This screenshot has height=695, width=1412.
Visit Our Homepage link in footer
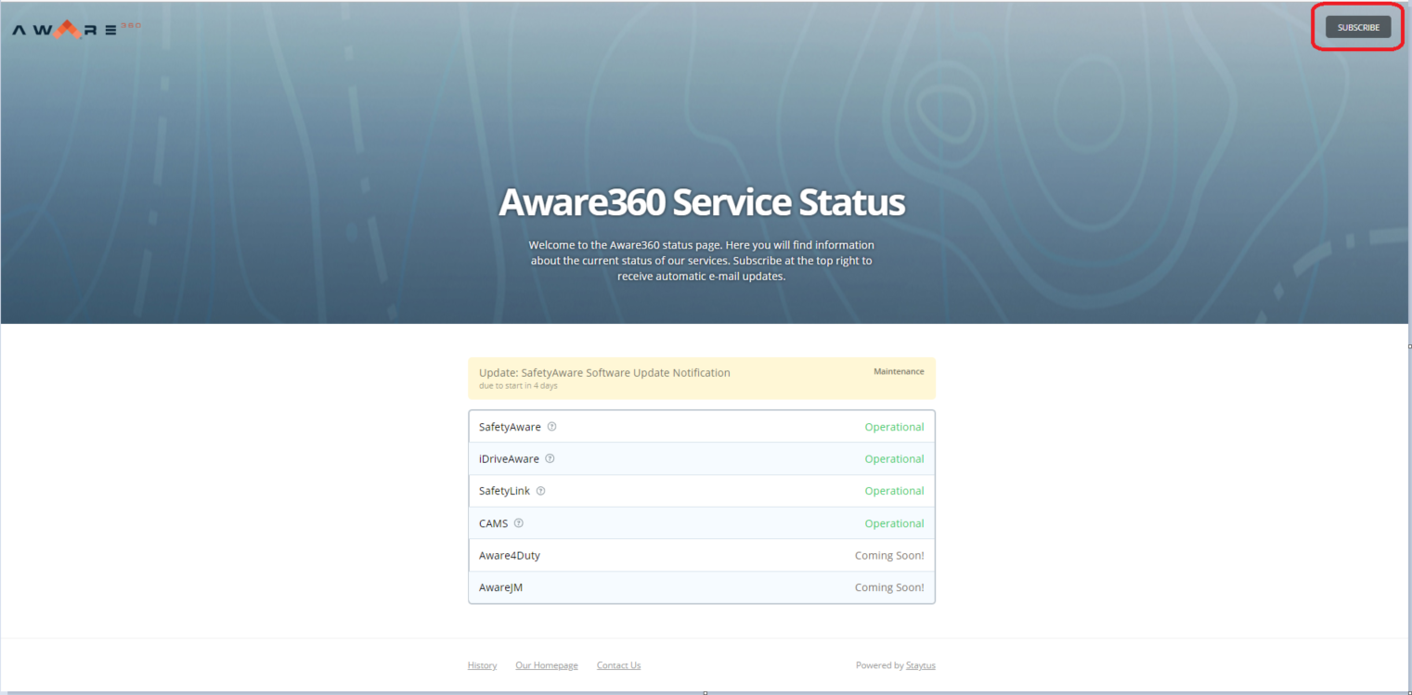tap(546, 664)
